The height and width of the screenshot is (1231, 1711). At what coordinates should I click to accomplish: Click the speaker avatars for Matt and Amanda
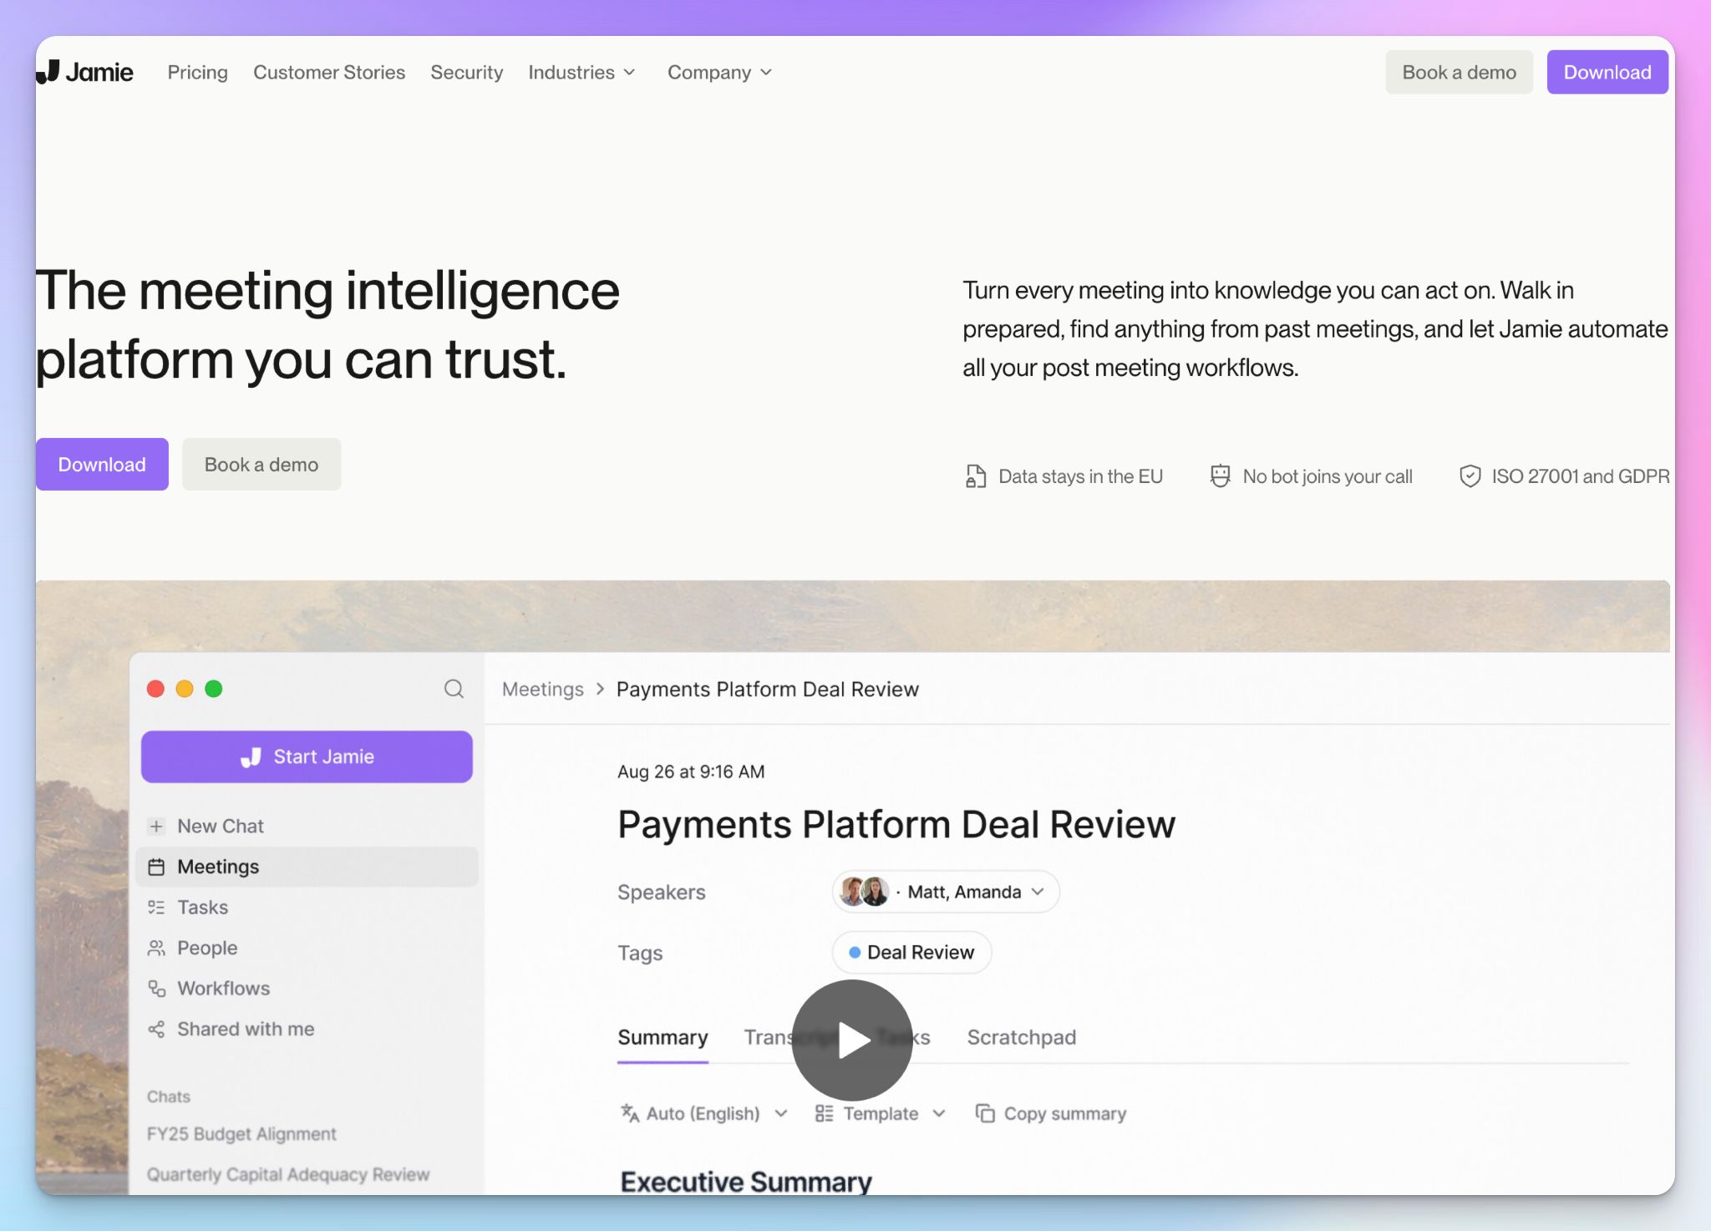(x=865, y=892)
